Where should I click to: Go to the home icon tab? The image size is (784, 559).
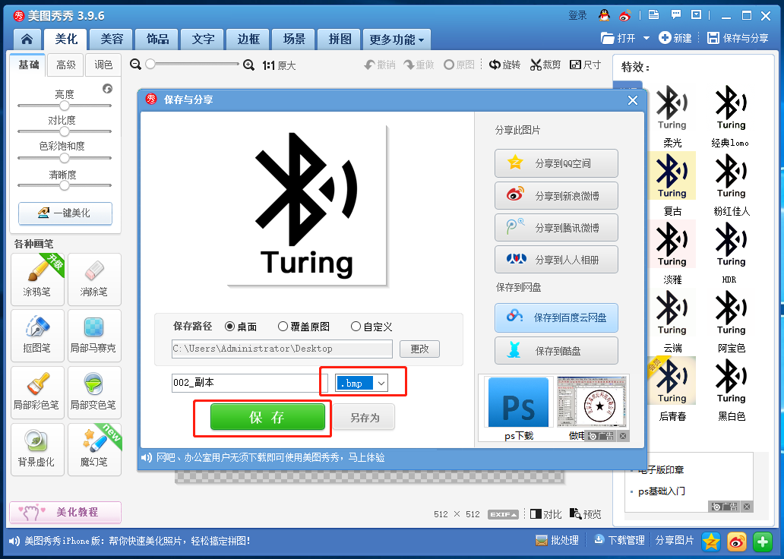tap(27, 39)
